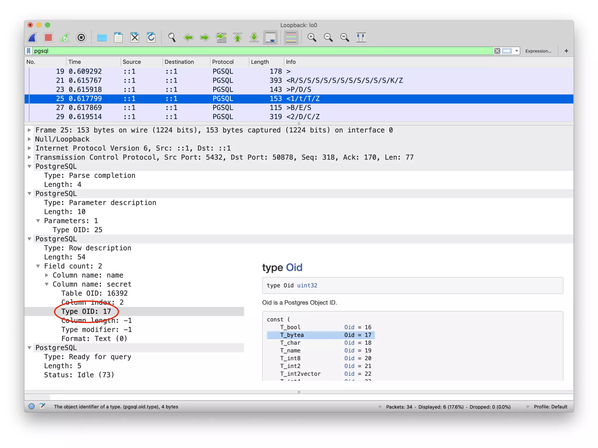Screen dimensions: 598x448
Task: Collapse the Parameters: 1 subtree
Action: pyautogui.click(x=38, y=221)
